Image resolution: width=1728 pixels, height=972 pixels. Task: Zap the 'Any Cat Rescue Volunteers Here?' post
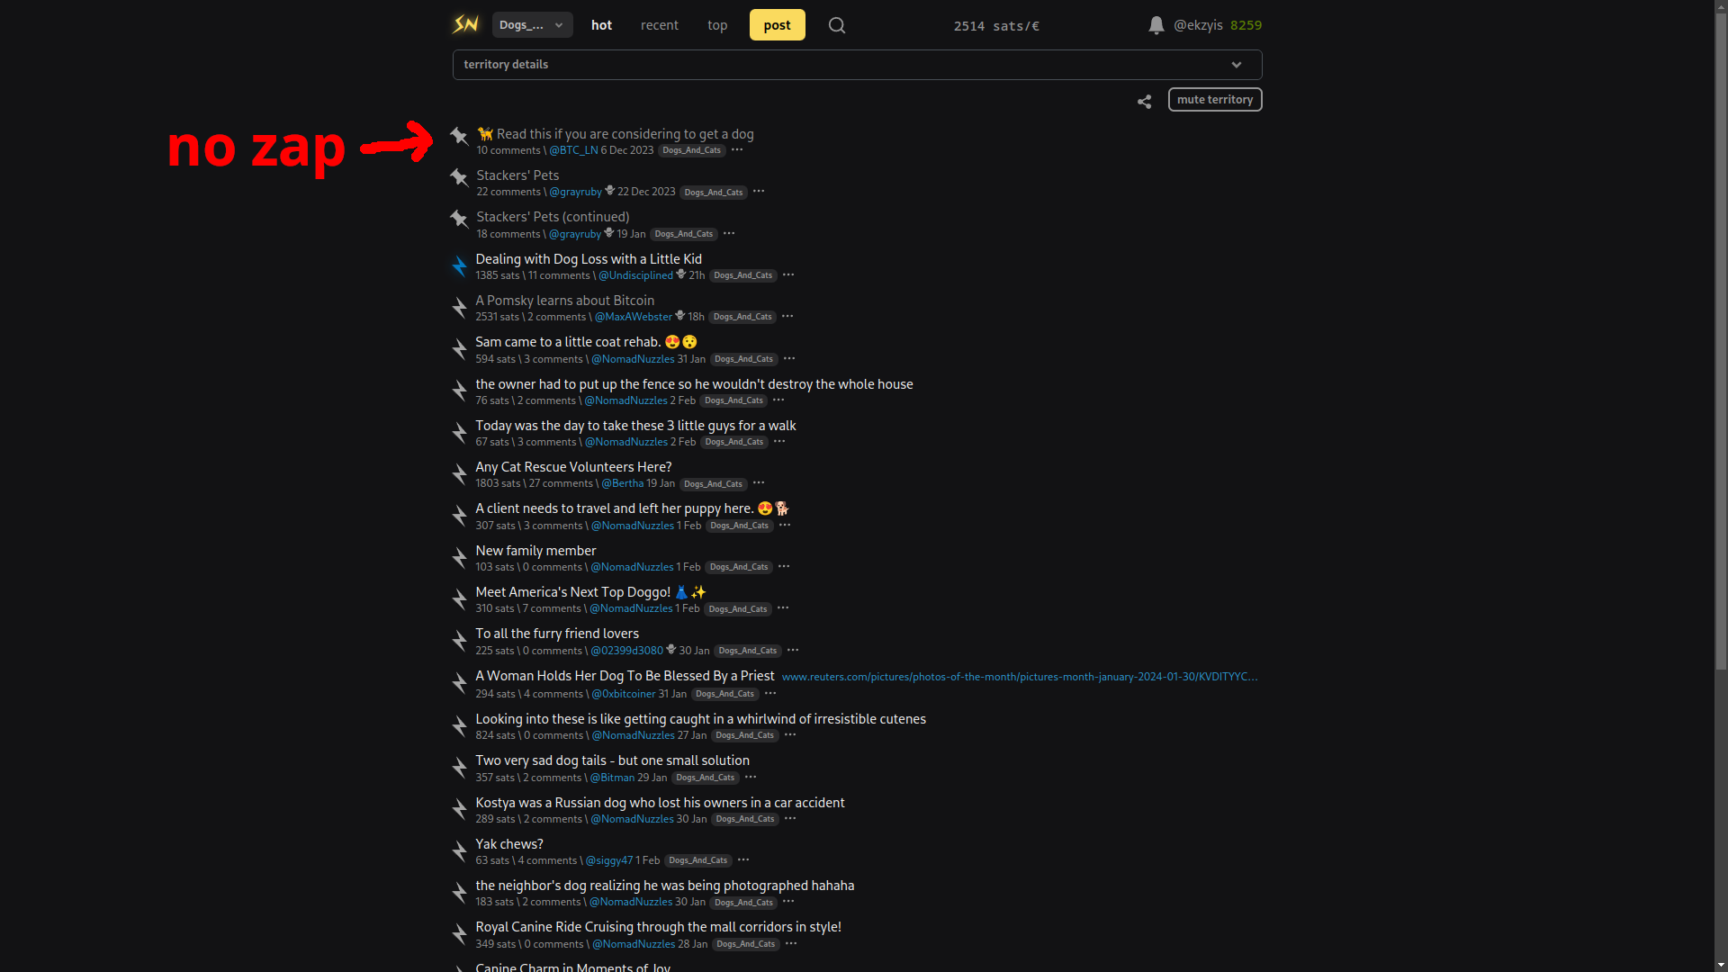coord(459,474)
